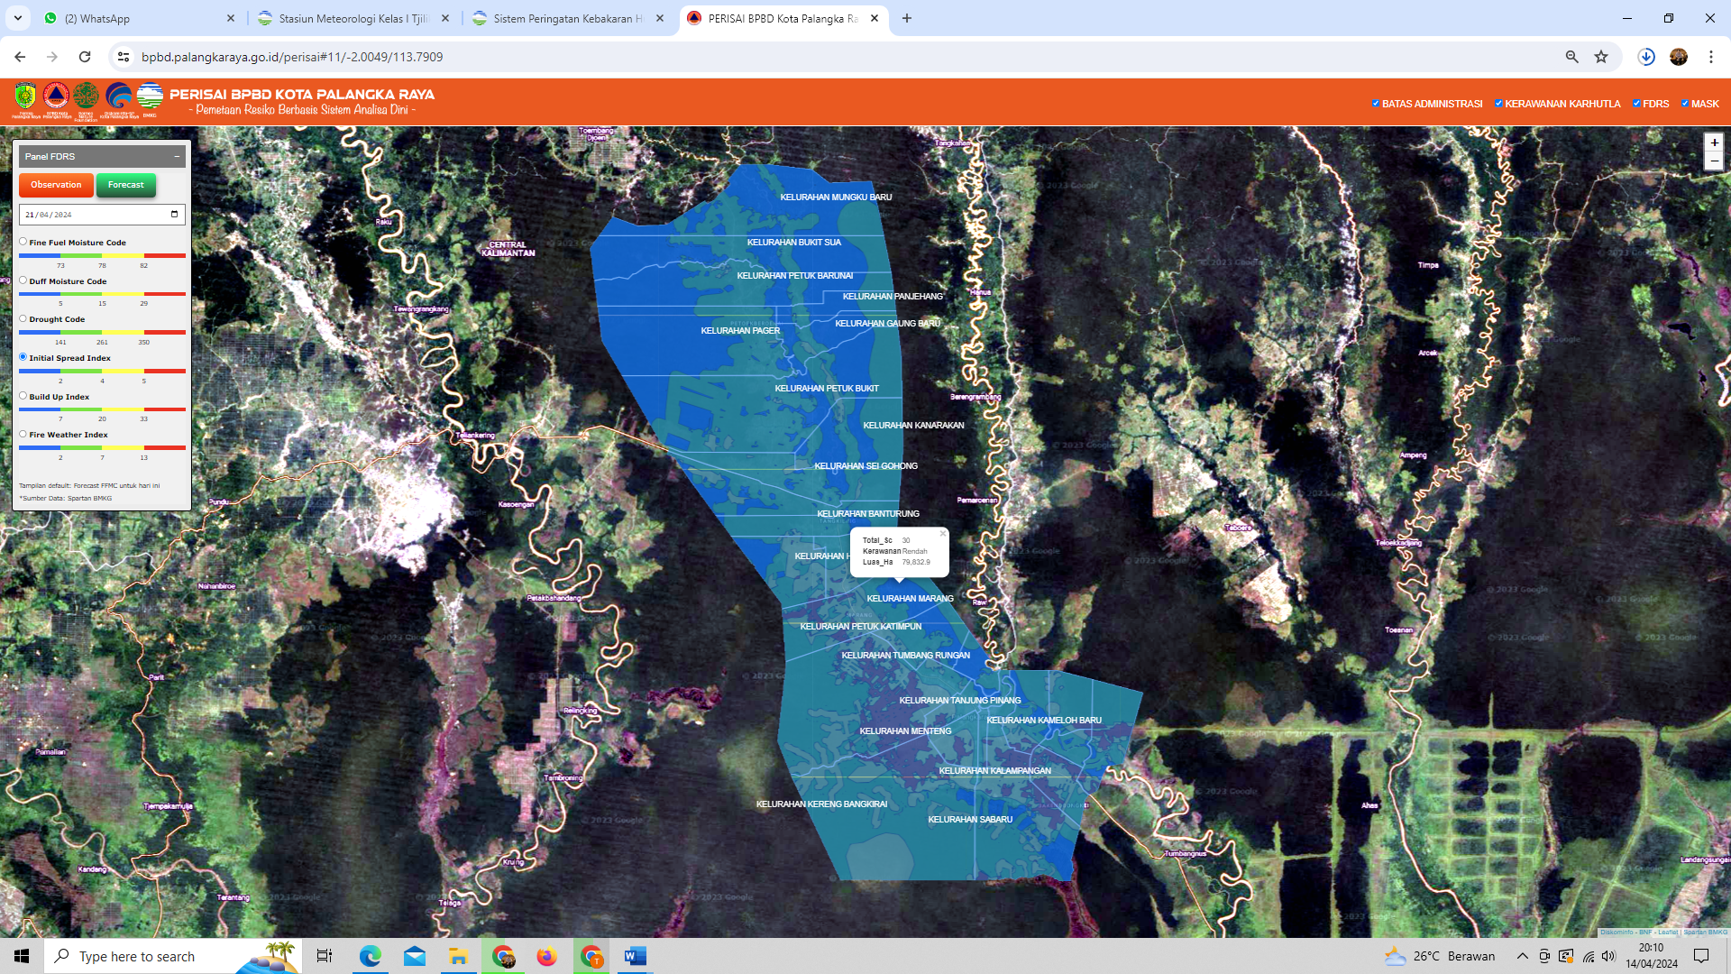This screenshot has width=1731, height=974.
Task: Click the KELURAHAN MUNGKU BARU map label
Action: point(836,198)
